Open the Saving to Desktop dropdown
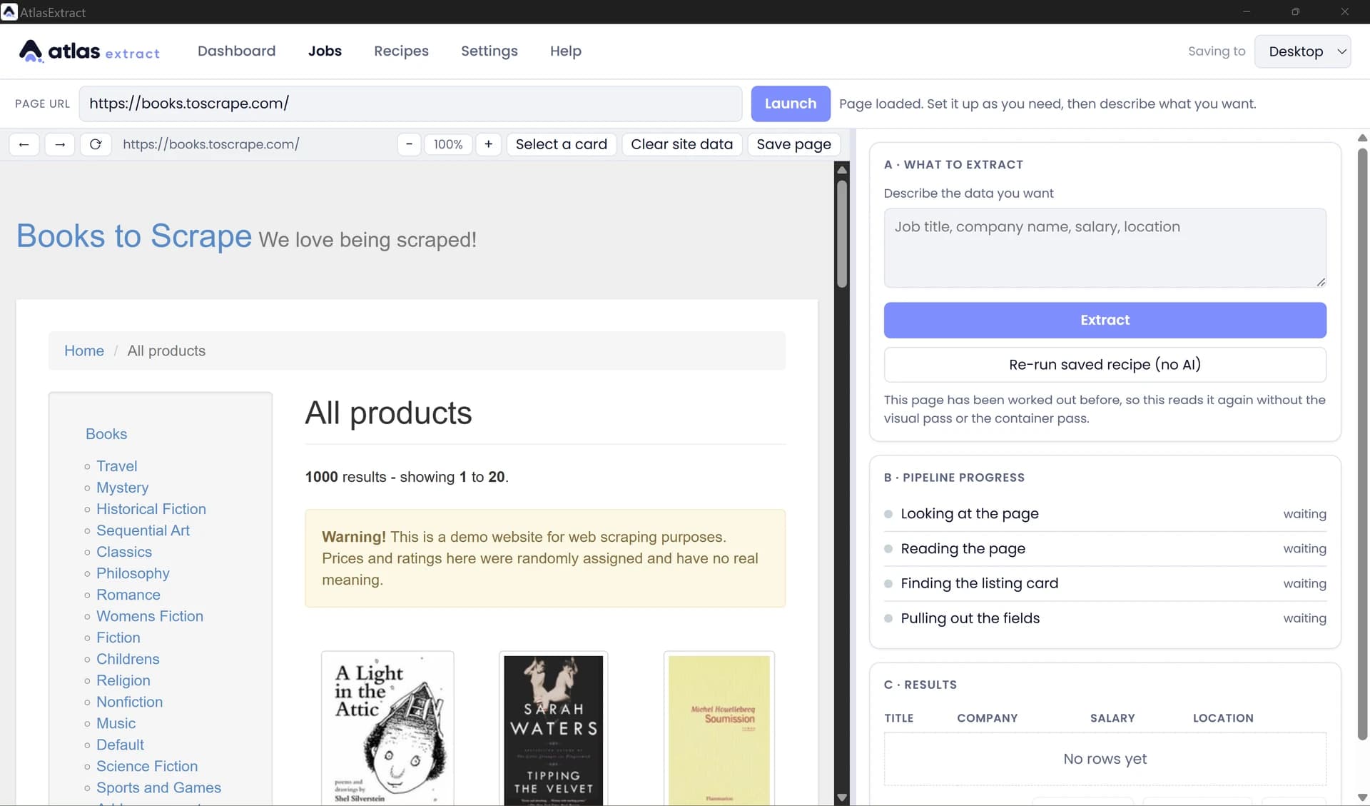This screenshot has height=806, width=1370. click(x=1302, y=51)
